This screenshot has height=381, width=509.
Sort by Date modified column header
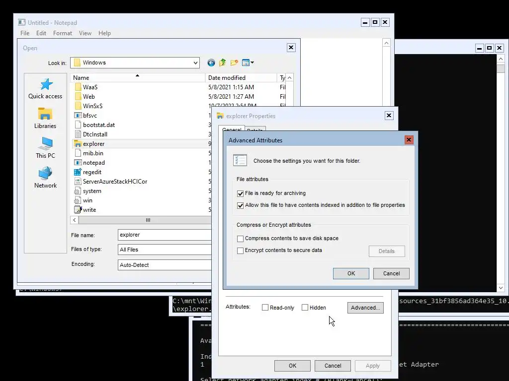(x=242, y=78)
